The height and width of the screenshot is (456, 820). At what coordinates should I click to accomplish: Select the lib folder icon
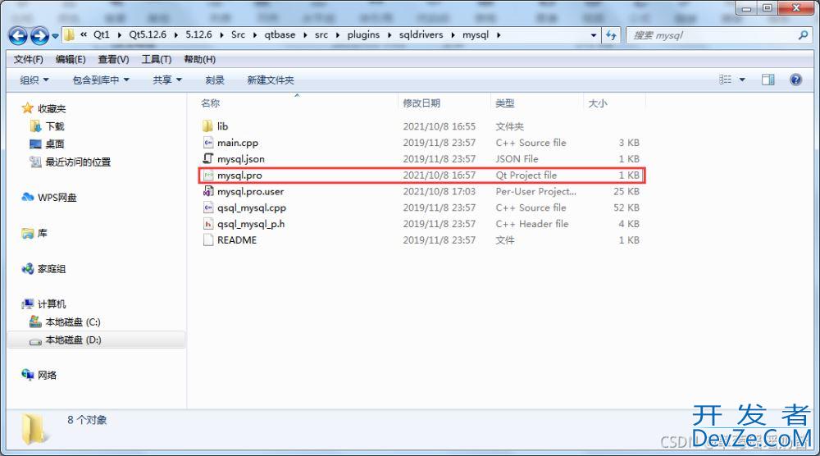pos(207,126)
